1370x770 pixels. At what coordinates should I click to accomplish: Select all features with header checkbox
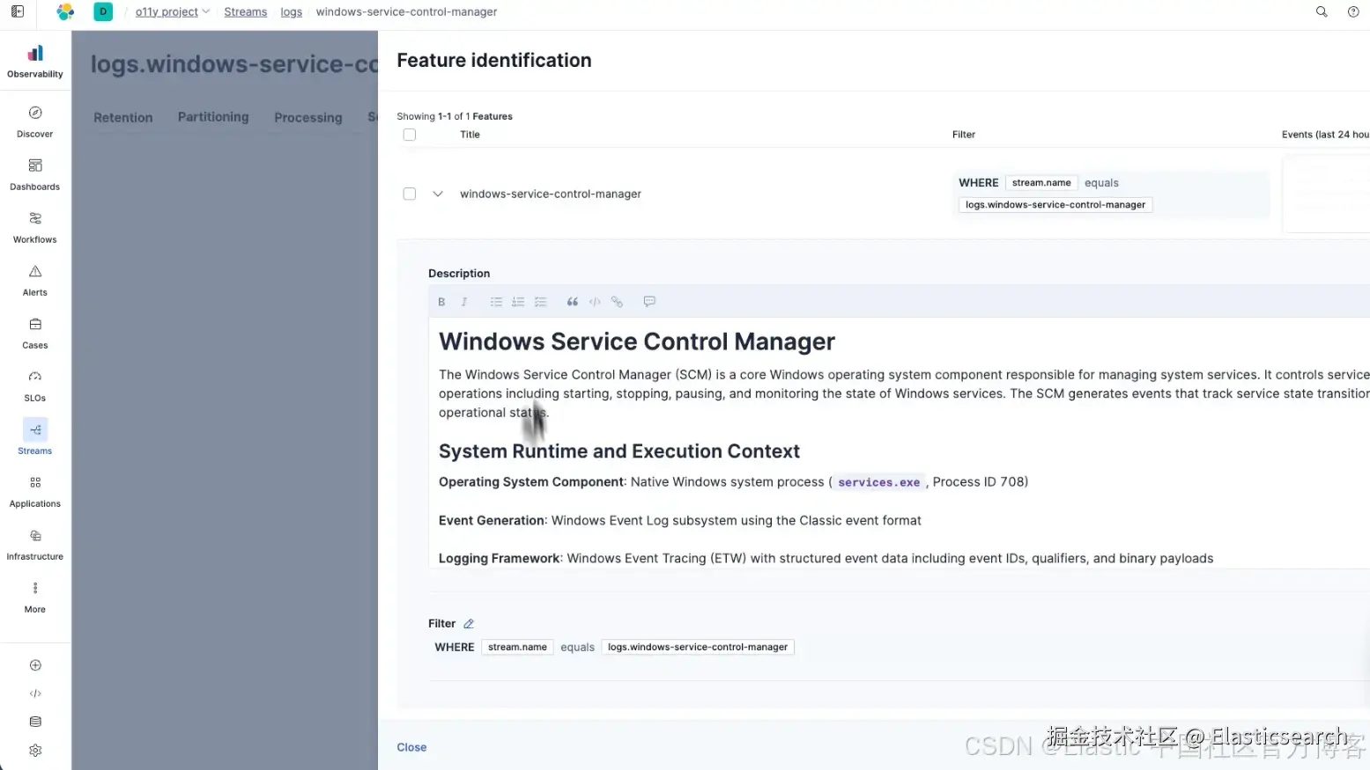tap(410, 135)
